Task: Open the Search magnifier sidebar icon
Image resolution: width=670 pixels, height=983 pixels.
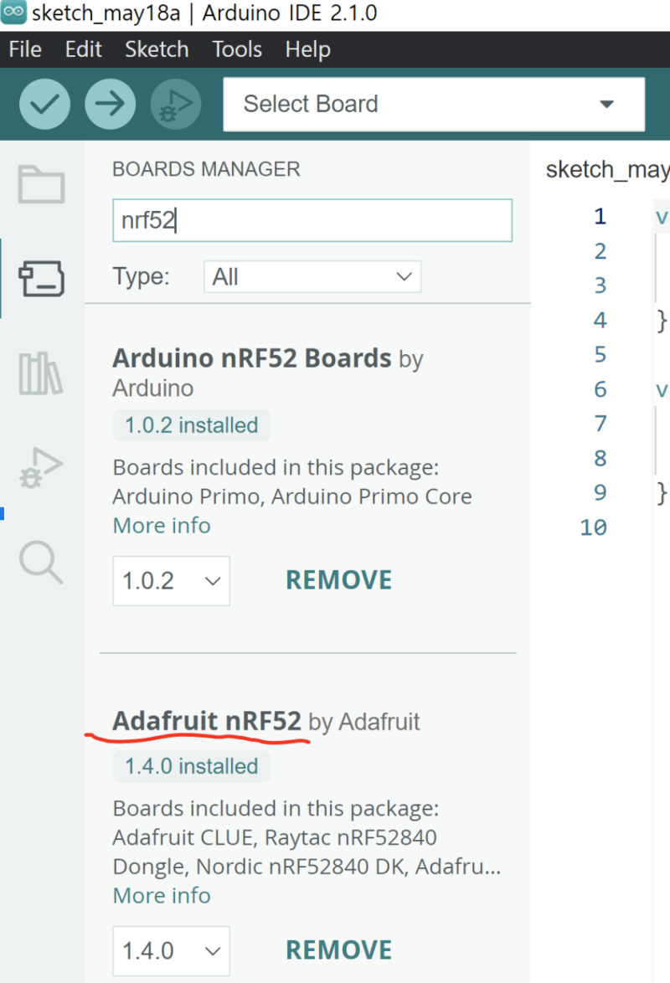Action: [x=41, y=563]
